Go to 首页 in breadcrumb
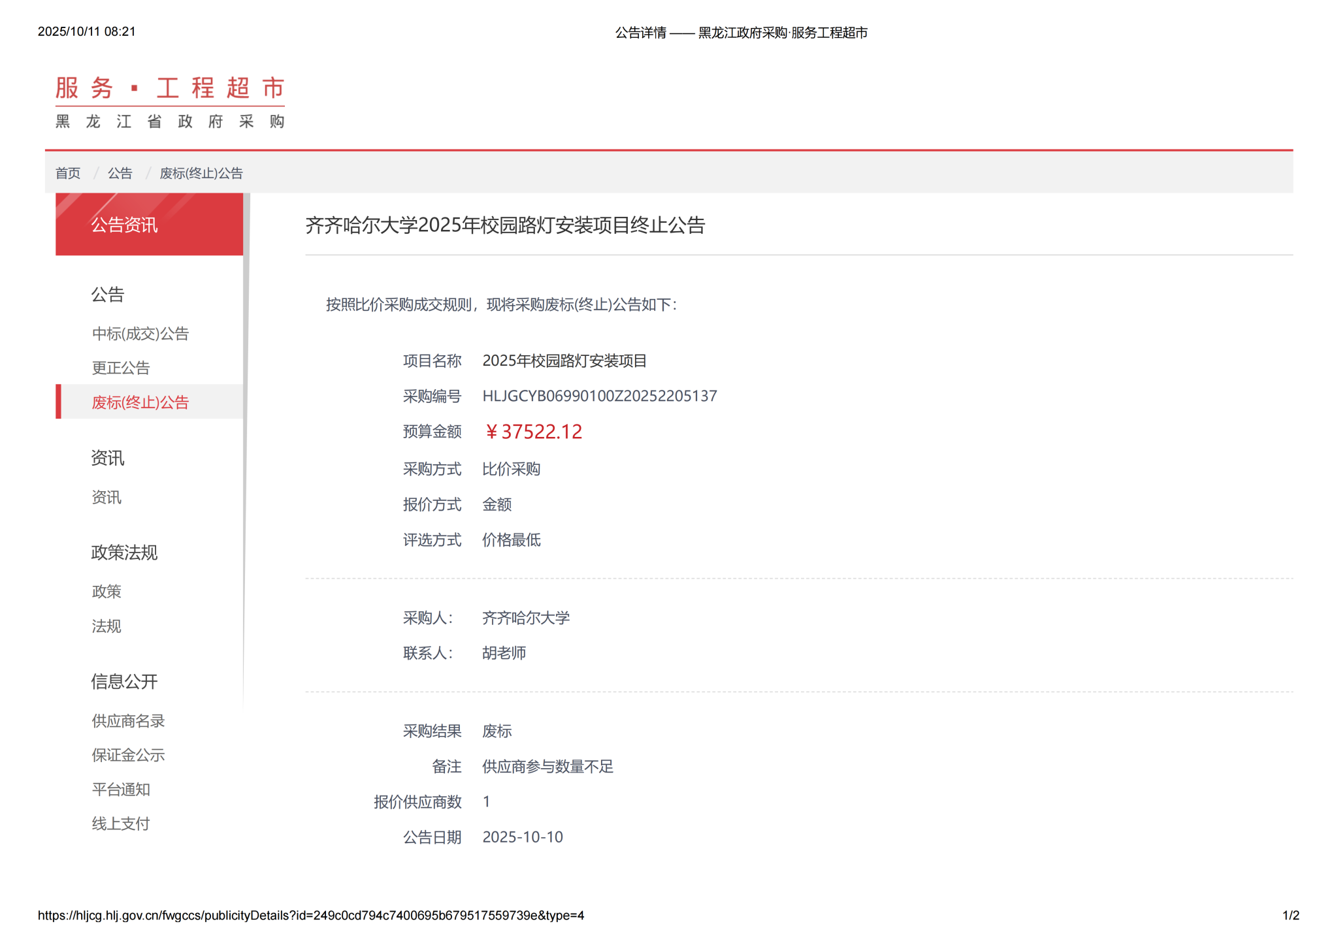This screenshot has width=1338, height=945. coord(68,173)
